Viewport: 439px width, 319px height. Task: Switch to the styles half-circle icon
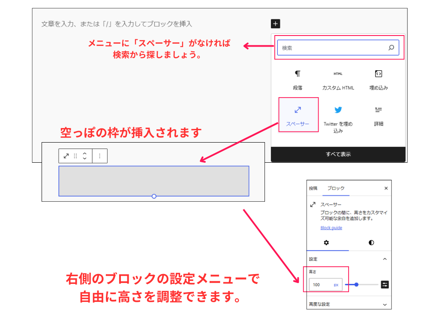(x=371, y=243)
